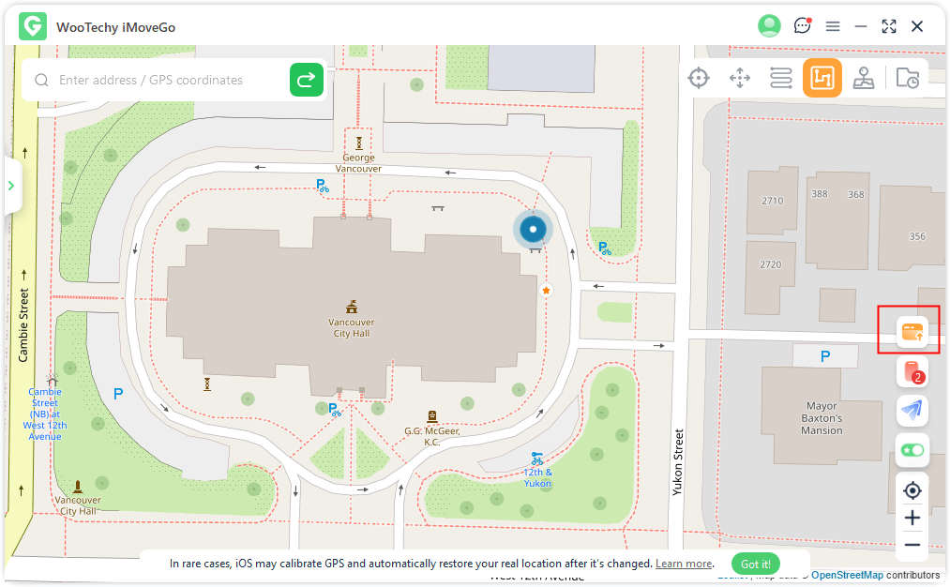
Task: Zoom in the map with plus button
Action: pyautogui.click(x=912, y=518)
